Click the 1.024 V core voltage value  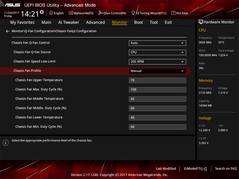click(223, 55)
